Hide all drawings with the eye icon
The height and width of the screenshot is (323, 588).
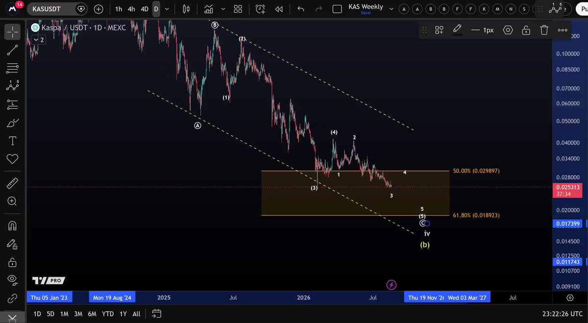click(x=12, y=280)
